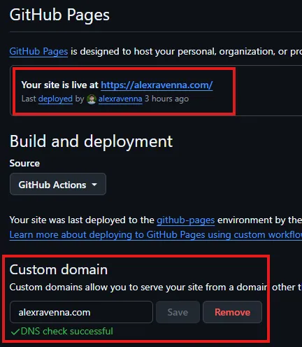Image resolution: width=302 pixels, height=347 pixels.
Task: Click the "Custom domain" heading
Action: pos(59,269)
